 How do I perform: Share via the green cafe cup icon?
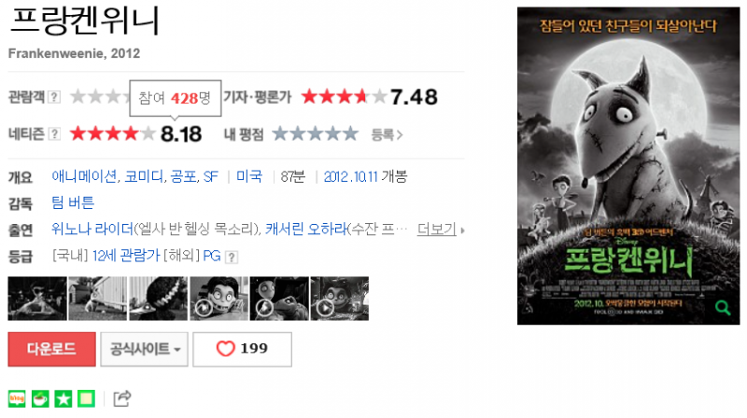[40, 398]
